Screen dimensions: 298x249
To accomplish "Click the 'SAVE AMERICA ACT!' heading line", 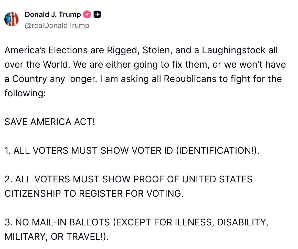I will click(50, 122).
